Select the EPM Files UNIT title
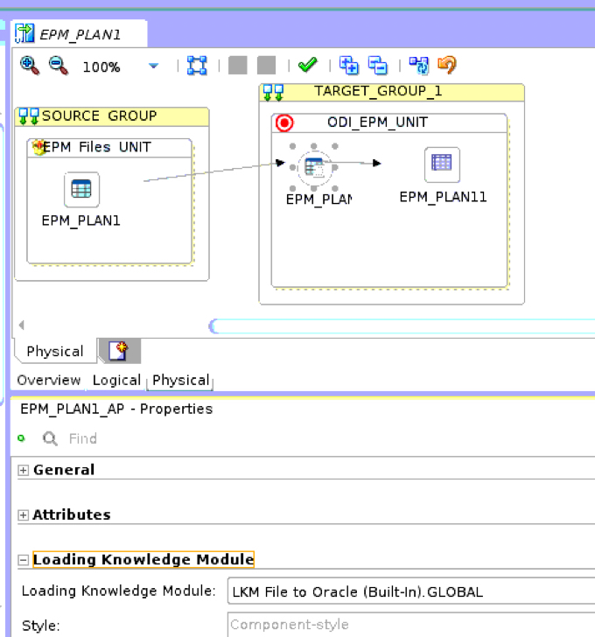The width and height of the screenshot is (595, 637). (97, 147)
